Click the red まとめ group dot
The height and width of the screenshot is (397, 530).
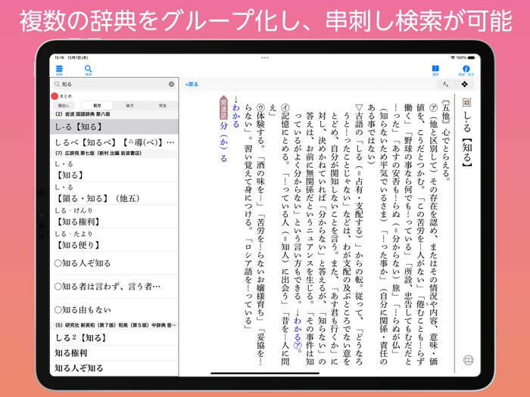(55, 96)
